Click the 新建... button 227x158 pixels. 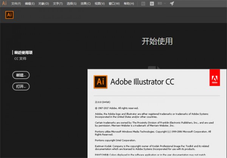[x=21, y=75]
